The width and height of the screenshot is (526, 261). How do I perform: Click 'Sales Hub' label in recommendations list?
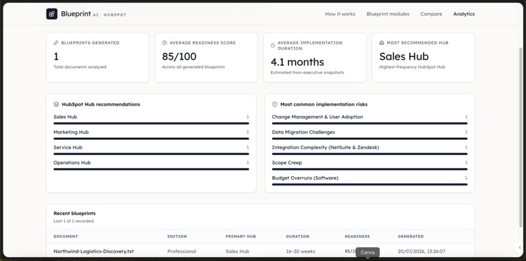tap(65, 117)
